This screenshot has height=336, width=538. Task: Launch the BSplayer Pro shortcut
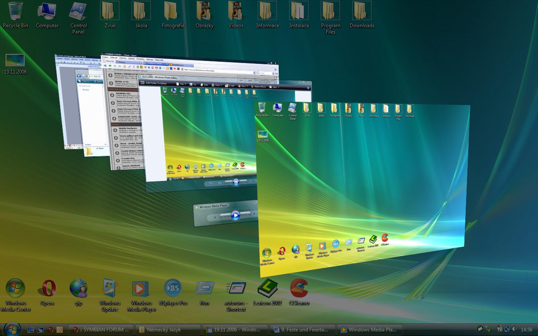(173, 292)
